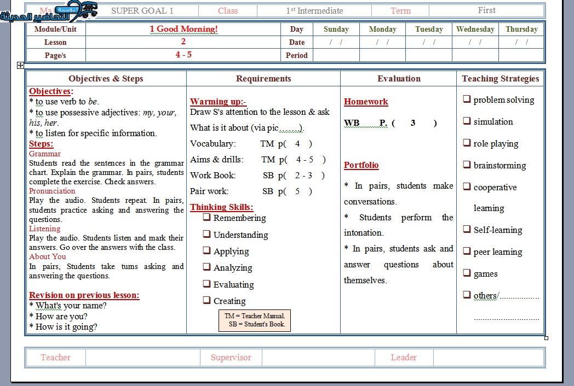
Task: Click the 'Objectives:' heading
Action: tap(51, 91)
